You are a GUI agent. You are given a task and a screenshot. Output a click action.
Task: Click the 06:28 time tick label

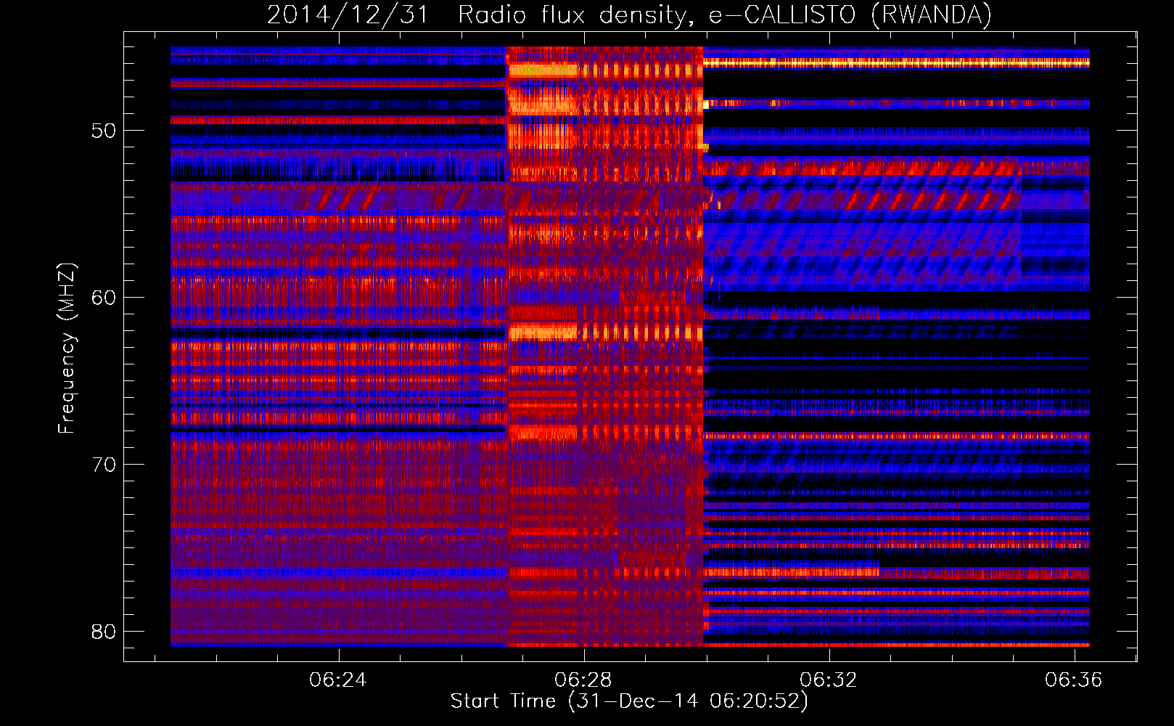click(583, 680)
